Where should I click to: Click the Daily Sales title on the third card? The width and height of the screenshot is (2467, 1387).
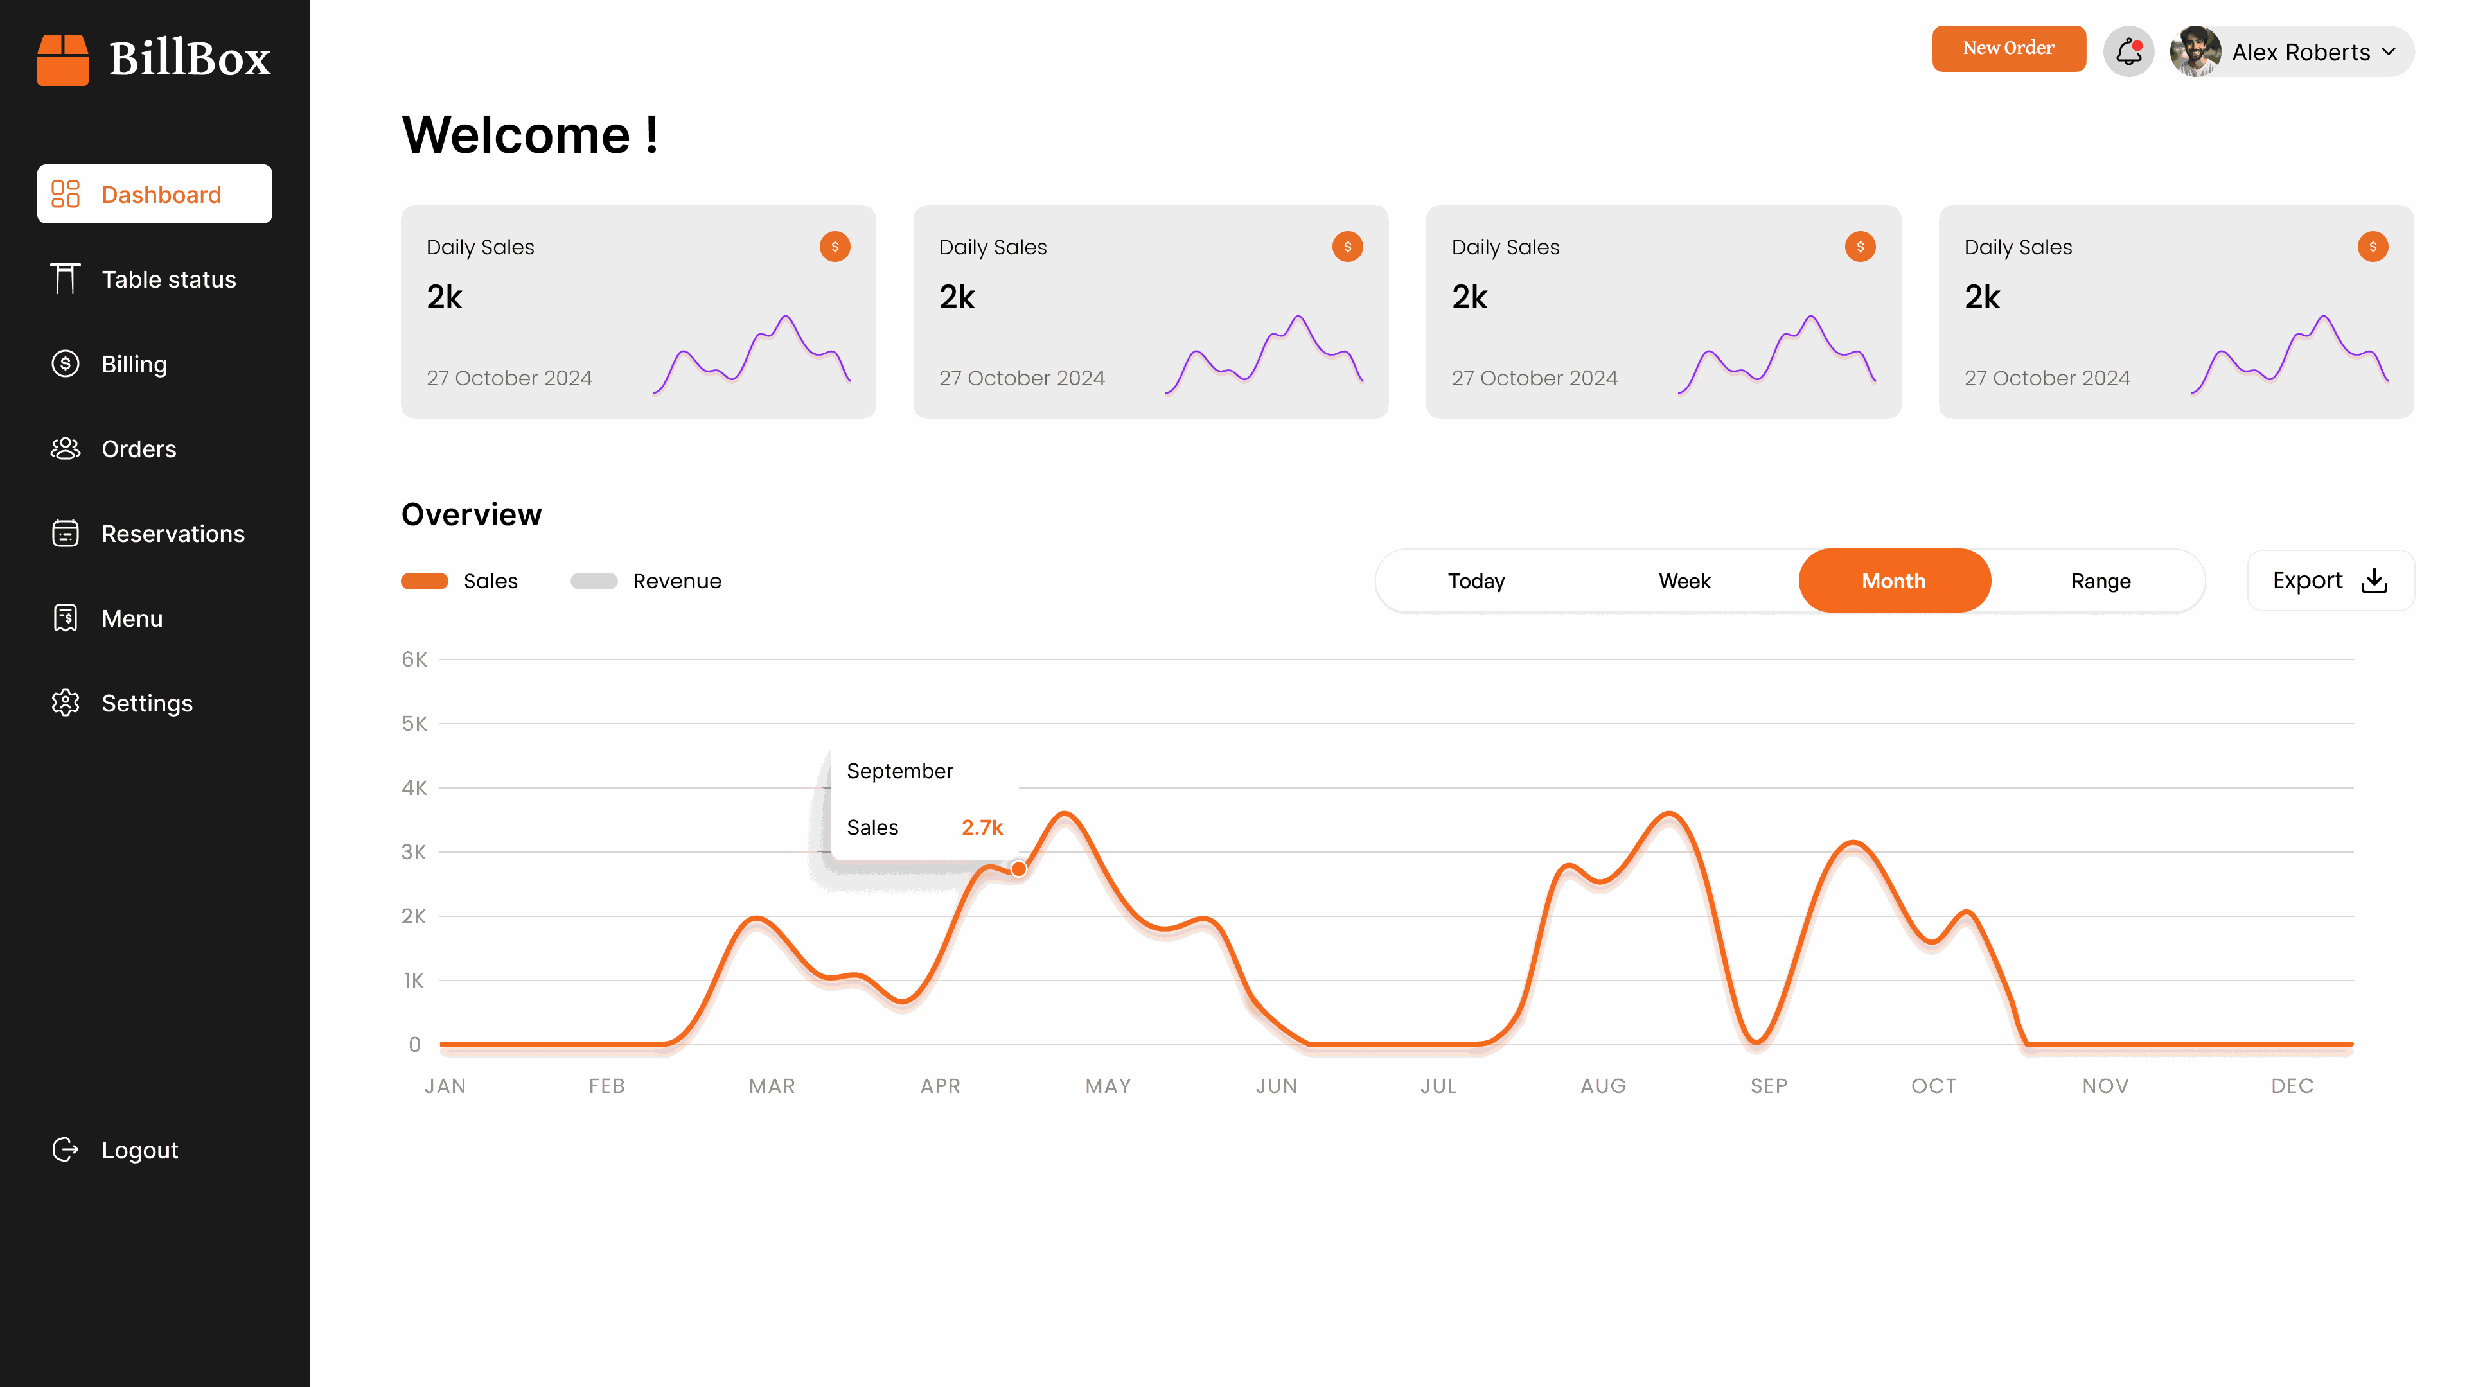tap(1505, 247)
